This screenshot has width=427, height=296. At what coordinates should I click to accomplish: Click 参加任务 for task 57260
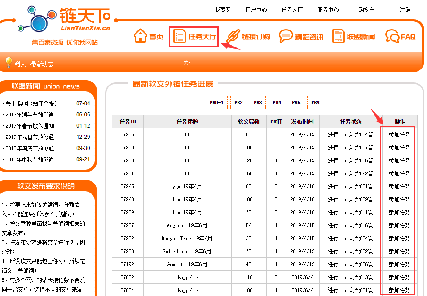399,200
